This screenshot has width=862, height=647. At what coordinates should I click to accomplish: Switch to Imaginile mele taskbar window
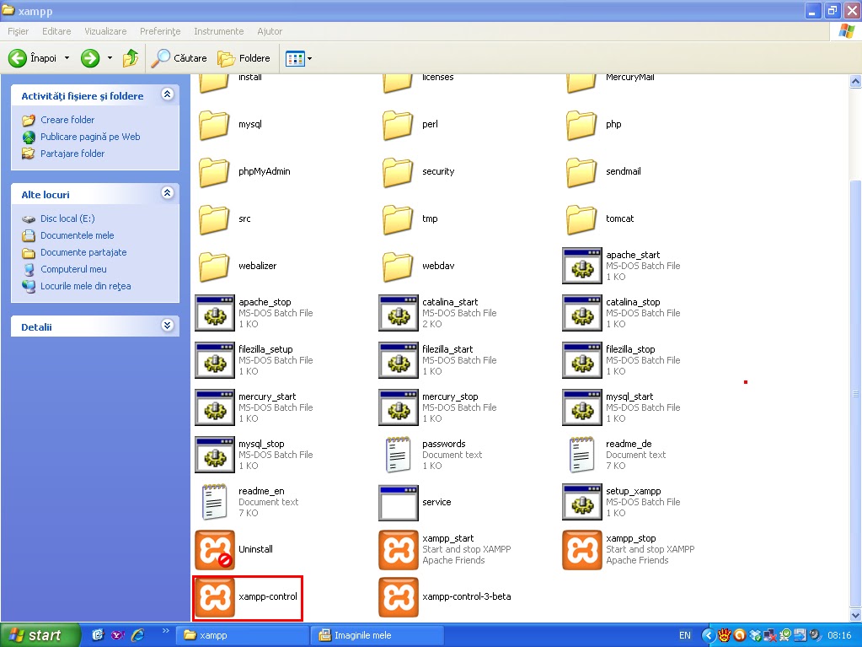pos(377,635)
